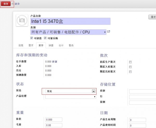156x128 pixels.
Task: Switch to the 信息 tab
Action: click(x=21, y=45)
